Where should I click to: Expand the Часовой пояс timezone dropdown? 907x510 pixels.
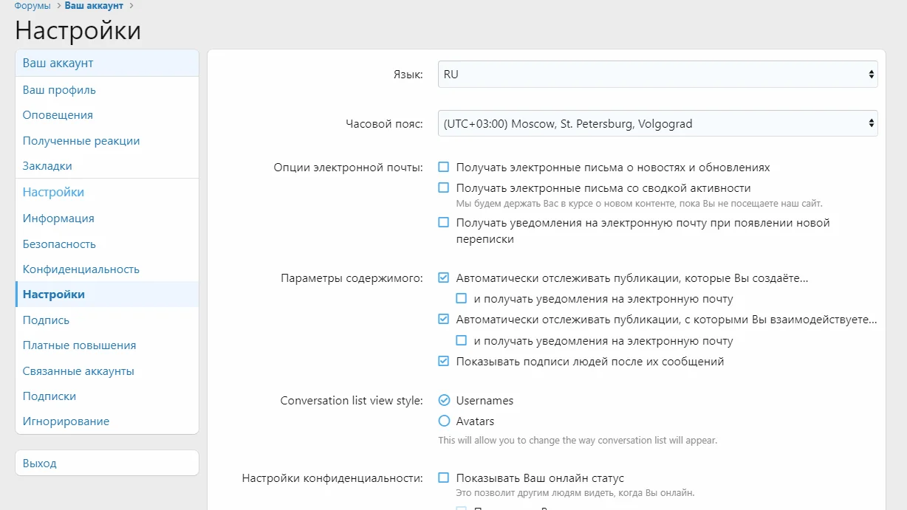click(x=657, y=124)
